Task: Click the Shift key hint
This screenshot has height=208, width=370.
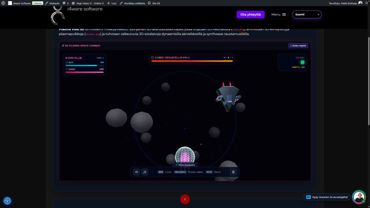Action: (x=209, y=172)
